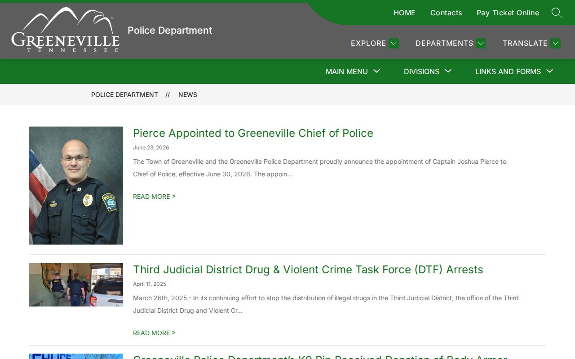575x359 pixels.
Task: Open the DTF Arrests officers photo thumbnail
Action: coord(76,285)
